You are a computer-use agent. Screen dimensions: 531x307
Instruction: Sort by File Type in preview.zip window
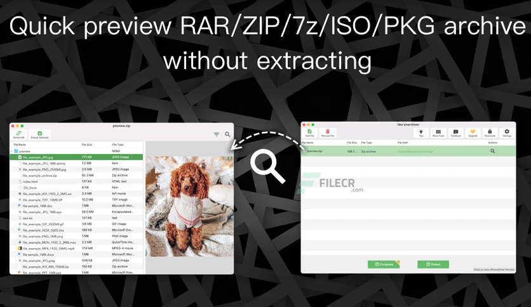point(118,145)
